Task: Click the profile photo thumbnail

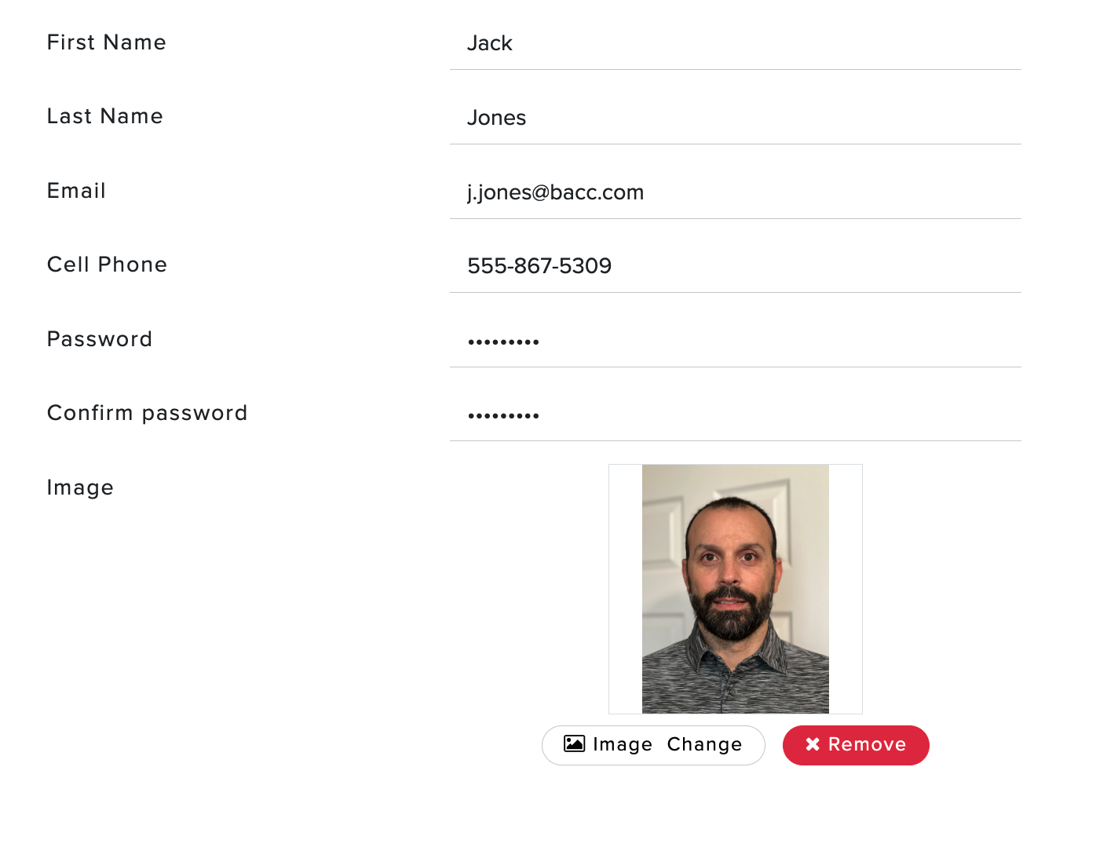Action: (x=736, y=589)
